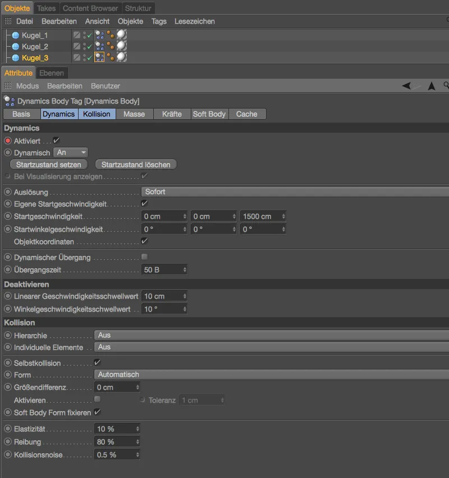The image size is (449, 478).
Task: Uncheck the Selbstkollision checkbox
Action: 97,363
